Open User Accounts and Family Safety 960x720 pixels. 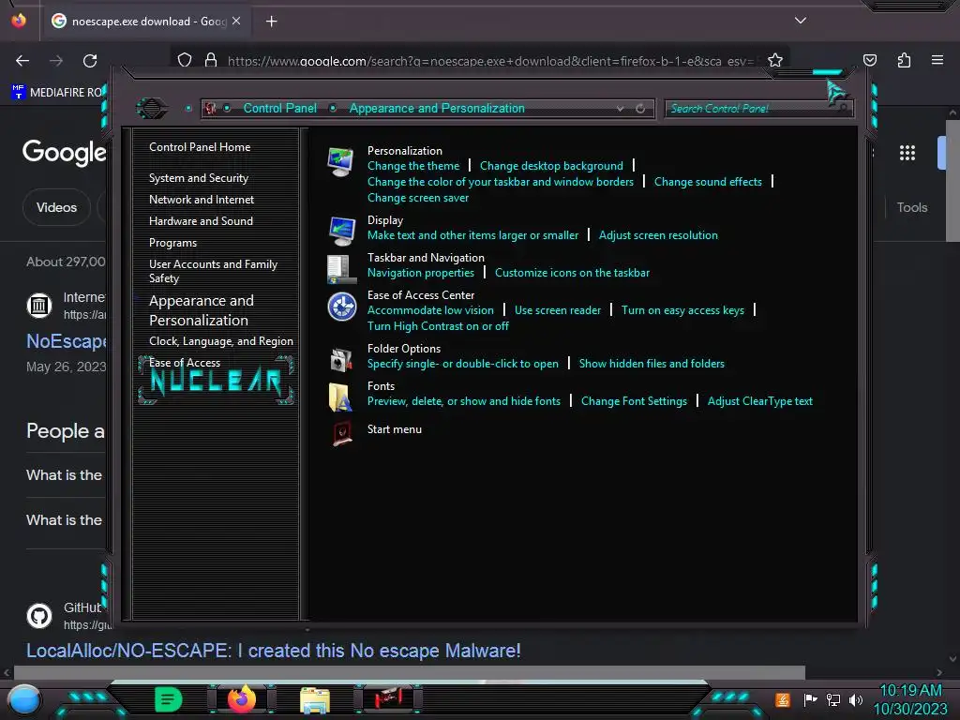click(x=213, y=271)
